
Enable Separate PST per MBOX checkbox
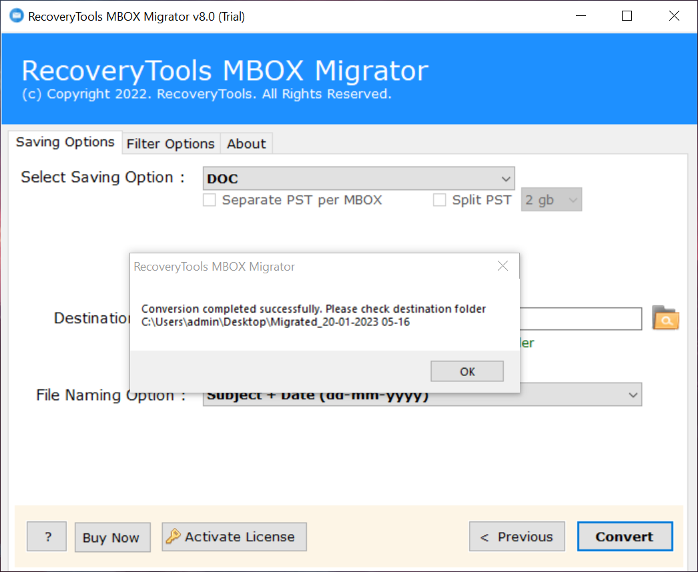point(210,200)
